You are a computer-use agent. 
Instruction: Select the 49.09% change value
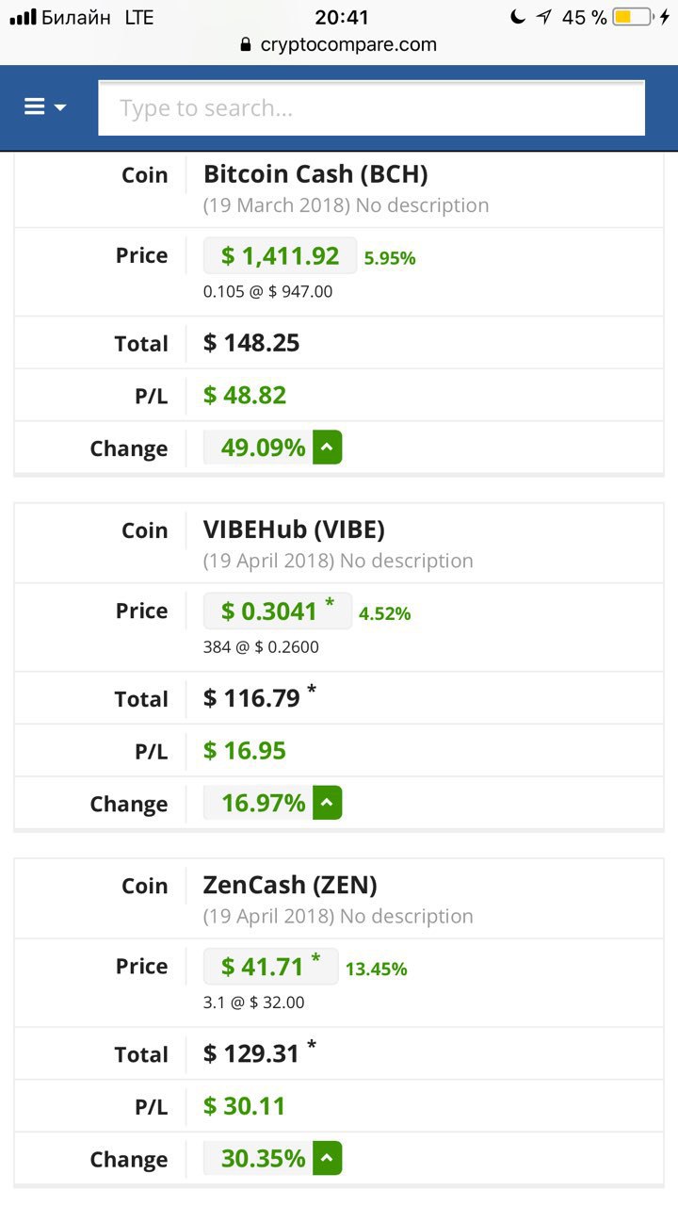[263, 448]
